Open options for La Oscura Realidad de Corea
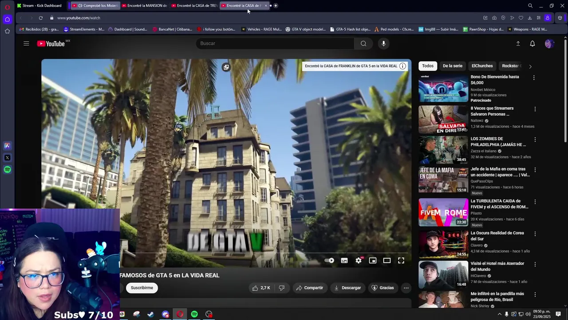 [535, 234]
